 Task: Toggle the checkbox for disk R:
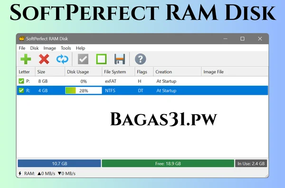(x=21, y=90)
